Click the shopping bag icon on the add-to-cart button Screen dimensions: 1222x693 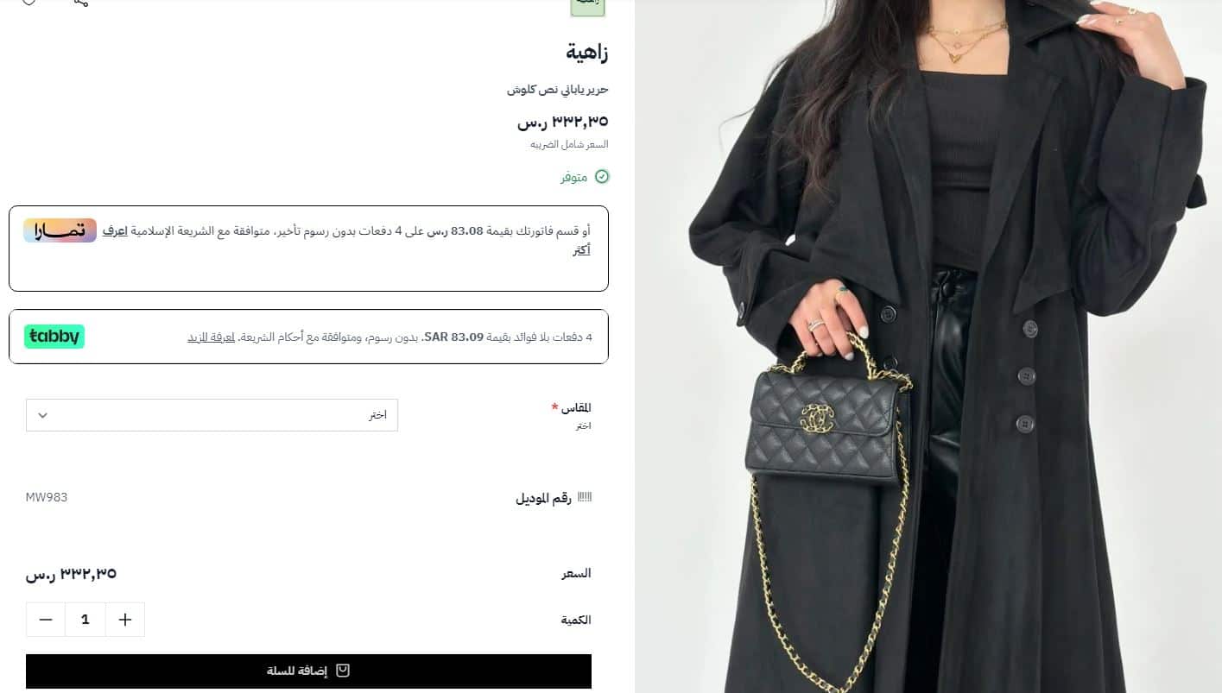[x=343, y=671]
